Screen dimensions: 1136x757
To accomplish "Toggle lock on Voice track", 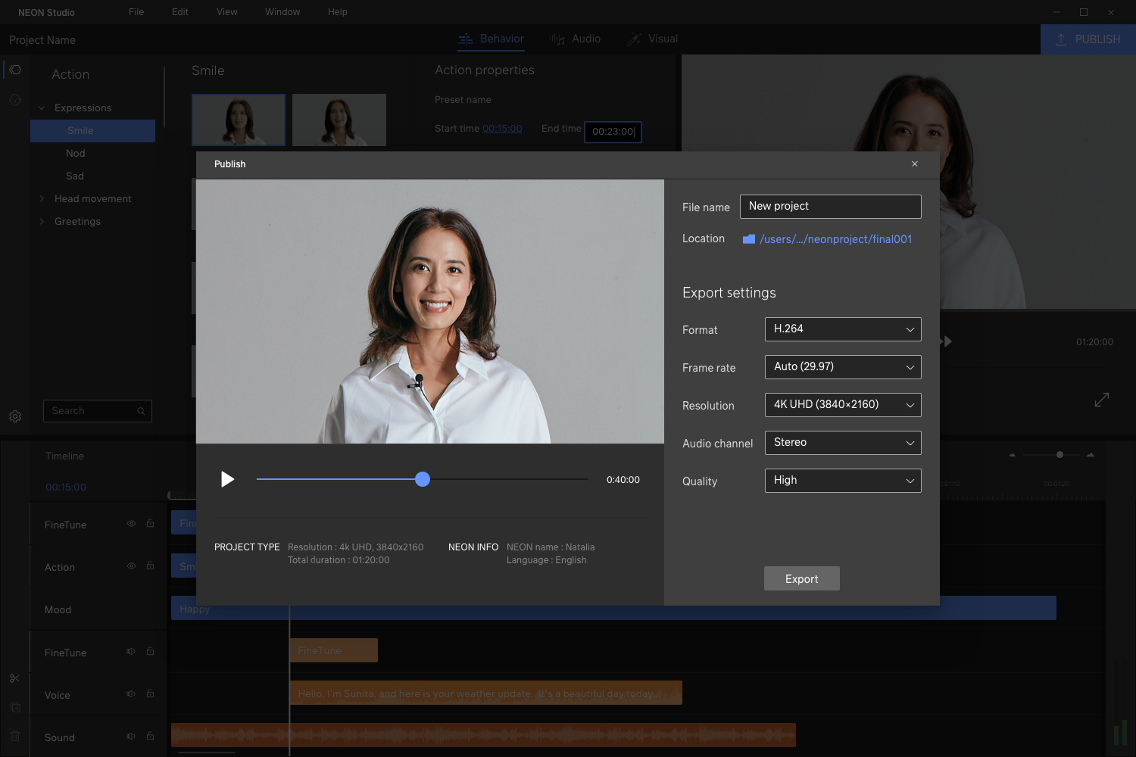I will click(150, 694).
